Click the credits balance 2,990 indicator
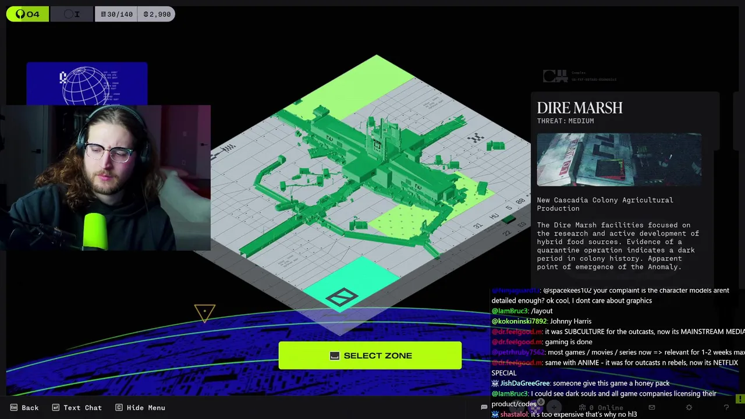Viewport: 745px width, 419px height. pos(157,14)
